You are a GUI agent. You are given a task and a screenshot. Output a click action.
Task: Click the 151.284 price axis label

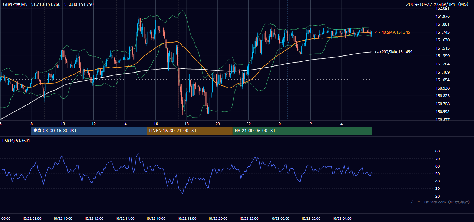[442, 64]
